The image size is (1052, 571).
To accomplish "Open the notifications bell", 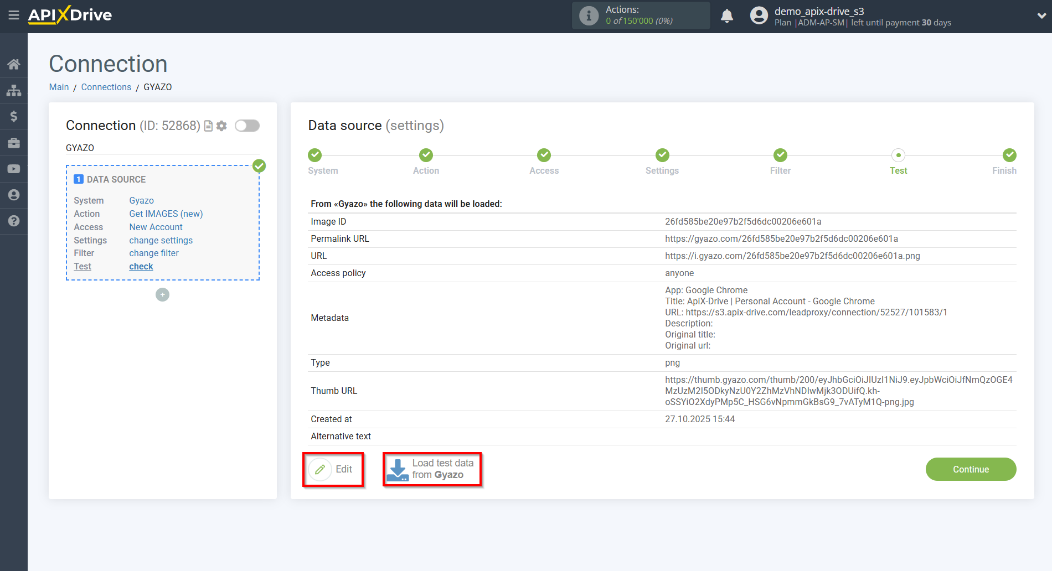I will tap(727, 15).
